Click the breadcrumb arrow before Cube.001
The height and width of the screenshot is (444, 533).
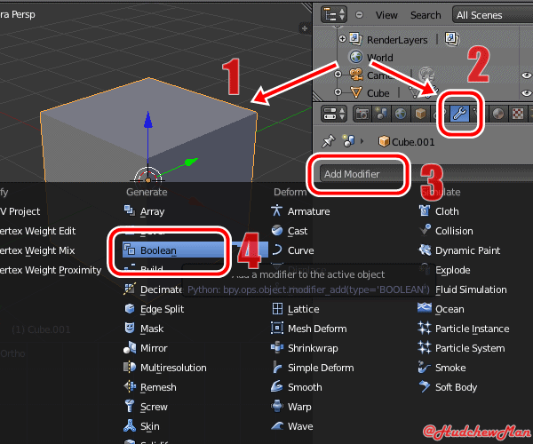click(362, 141)
